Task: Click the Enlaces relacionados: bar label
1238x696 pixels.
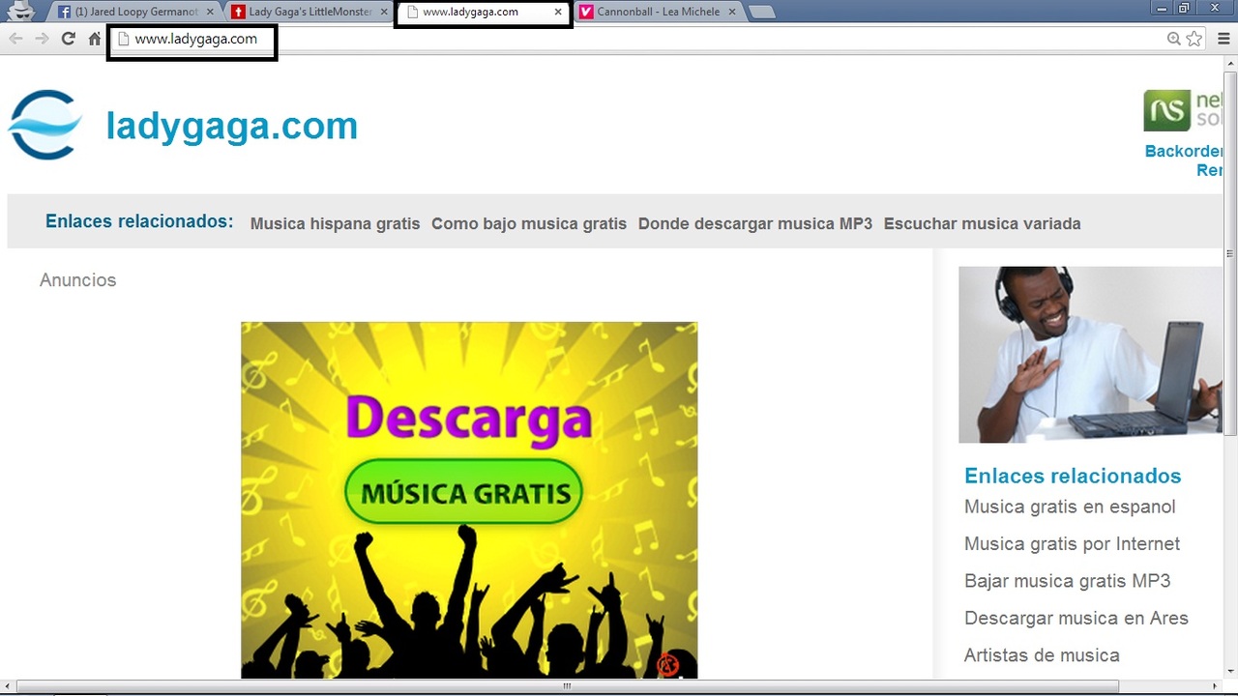Action: point(139,221)
